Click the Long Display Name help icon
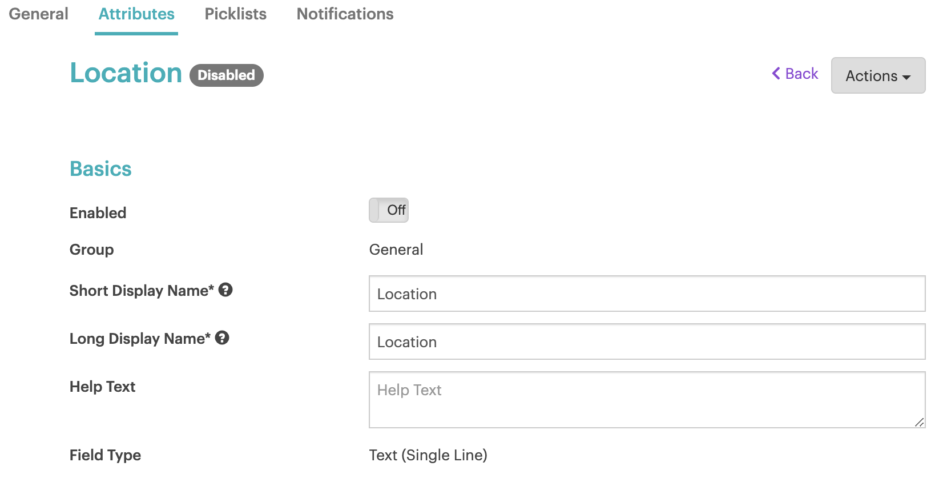Image resolution: width=943 pixels, height=498 pixels. tap(222, 338)
